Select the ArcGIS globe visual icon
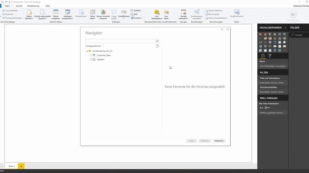This screenshot has width=309, height=173. click(x=280, y=50)
